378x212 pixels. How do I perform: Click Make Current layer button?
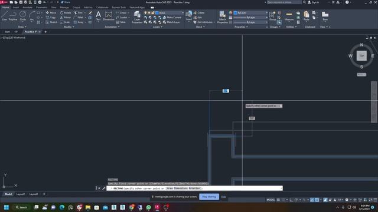[x=172, y=18]
